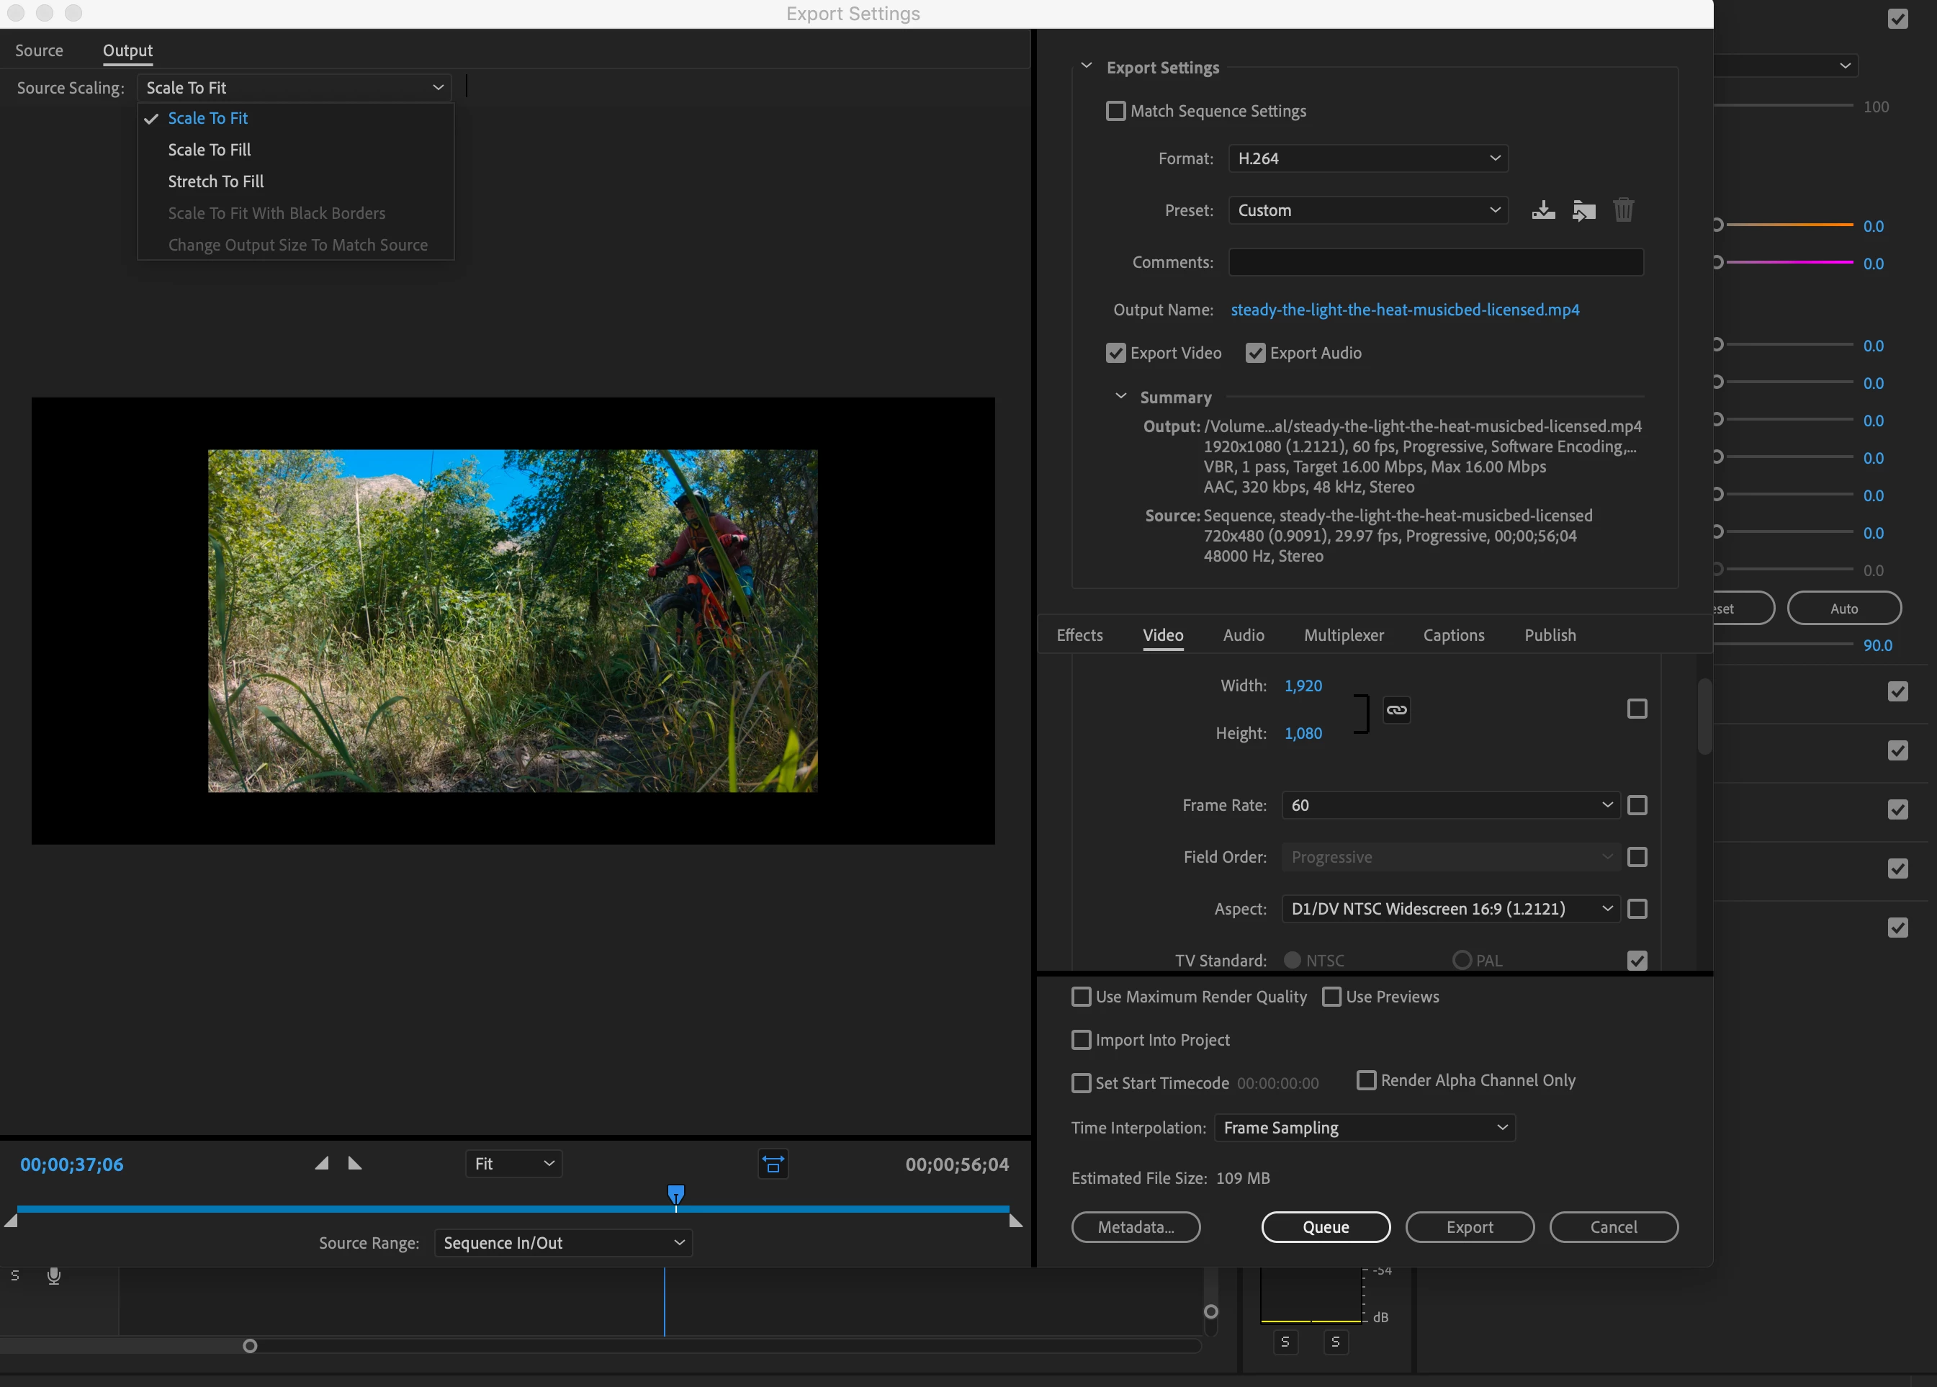
Task: Click the Set Out Point marker icon
Action: pos(354,1163)
